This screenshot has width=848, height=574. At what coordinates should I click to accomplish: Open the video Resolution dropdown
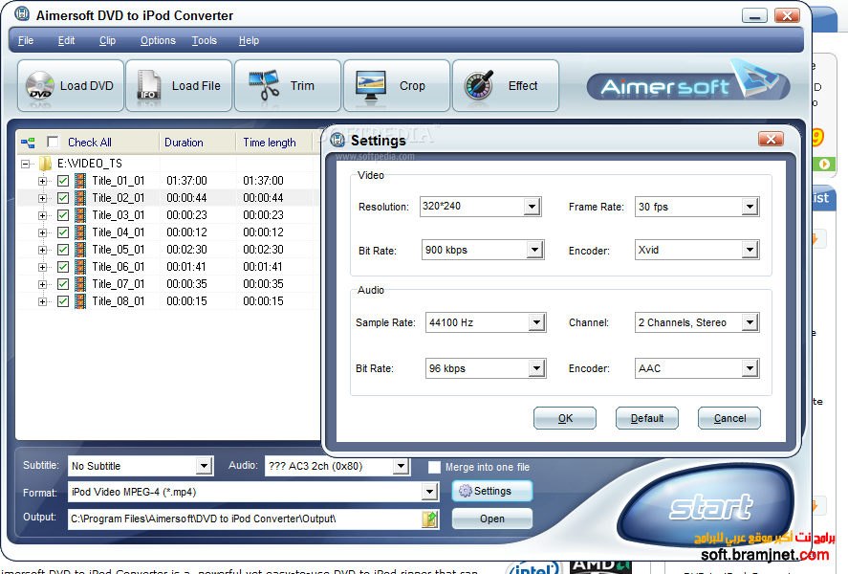[x=533, y=207]
